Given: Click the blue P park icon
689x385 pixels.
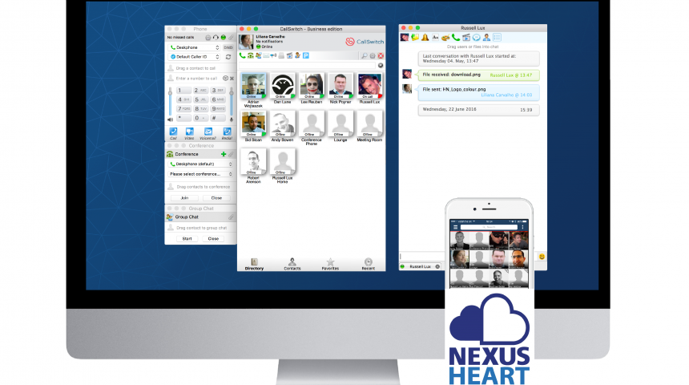Looking at the screenshot, I should 306,55.
